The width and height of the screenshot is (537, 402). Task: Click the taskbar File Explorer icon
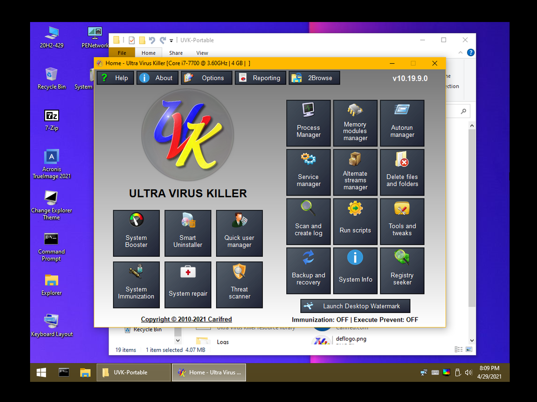tap(85, 372)
